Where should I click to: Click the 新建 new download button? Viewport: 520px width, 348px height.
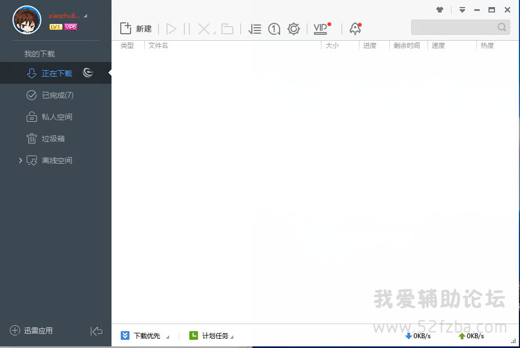(x=135, y=29)
